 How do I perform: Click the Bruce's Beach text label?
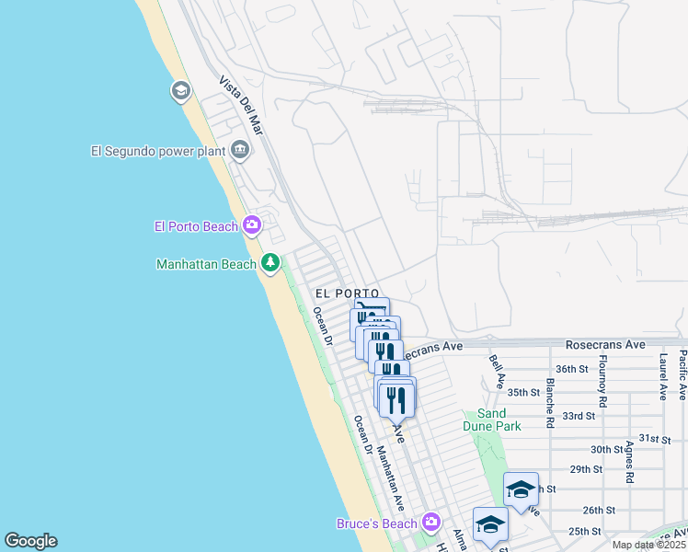[376, 523]
